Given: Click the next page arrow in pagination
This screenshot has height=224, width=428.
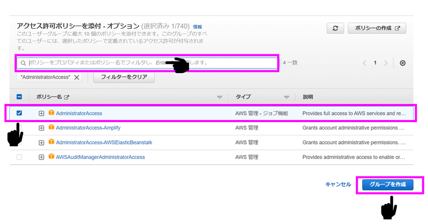Looking at the screenshot, I should coord(386,63).
